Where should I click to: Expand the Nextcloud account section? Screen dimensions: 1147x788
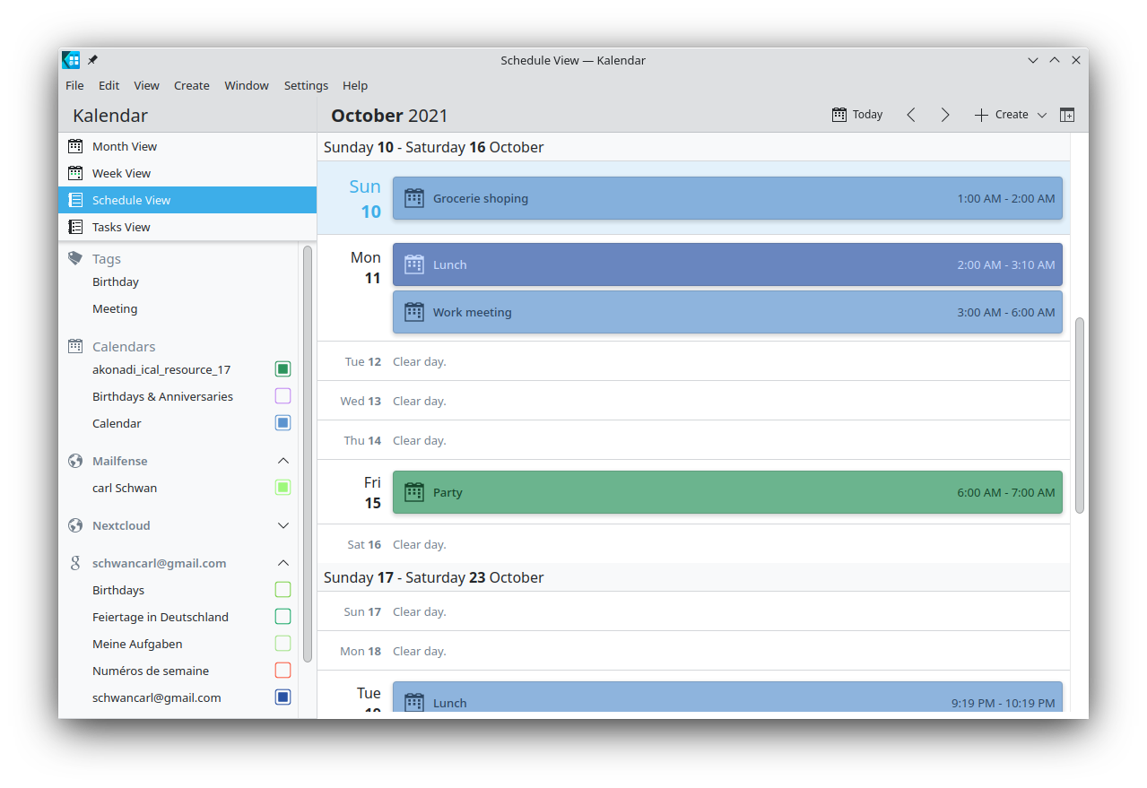[x=283, y=525]
